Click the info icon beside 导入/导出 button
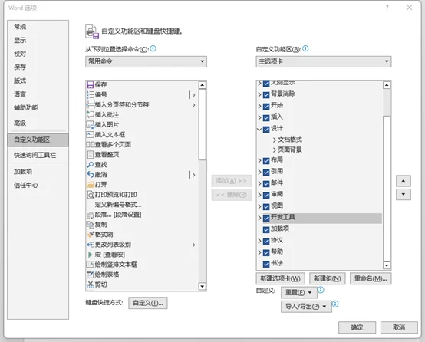This screenshot has width=425, height=342. pyautogui.click(x=335, y=304)
